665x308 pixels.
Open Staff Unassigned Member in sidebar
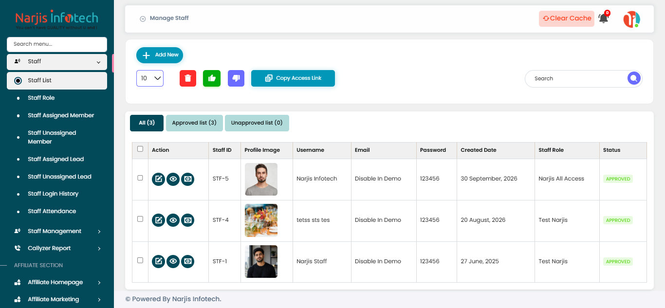coord(52,137)
